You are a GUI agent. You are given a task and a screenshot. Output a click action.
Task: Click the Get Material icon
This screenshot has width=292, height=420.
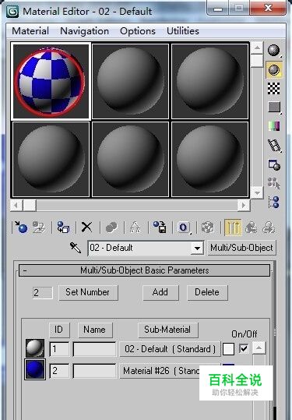21,228
